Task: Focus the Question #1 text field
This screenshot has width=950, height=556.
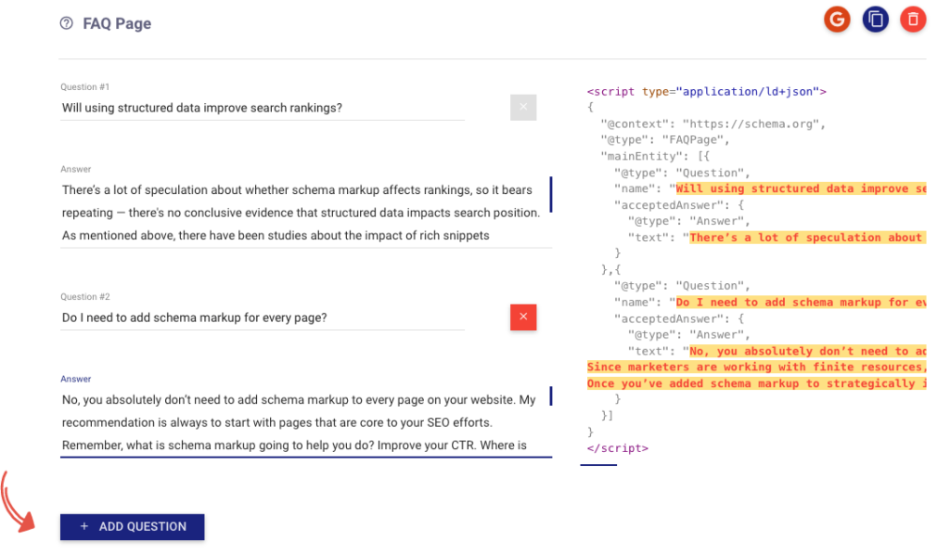Action: click(x=262, y=108)
